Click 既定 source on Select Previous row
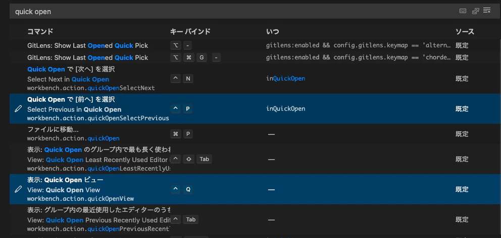This screenshot has height=238, width=501. [462, 109]
